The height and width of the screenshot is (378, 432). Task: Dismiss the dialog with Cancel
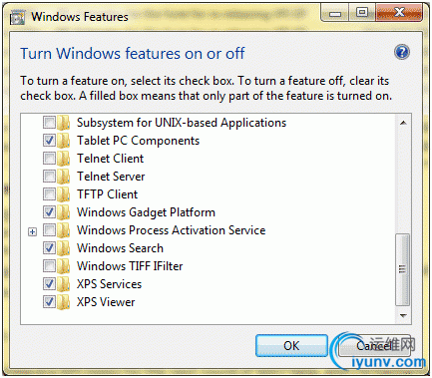pos(374,346)
